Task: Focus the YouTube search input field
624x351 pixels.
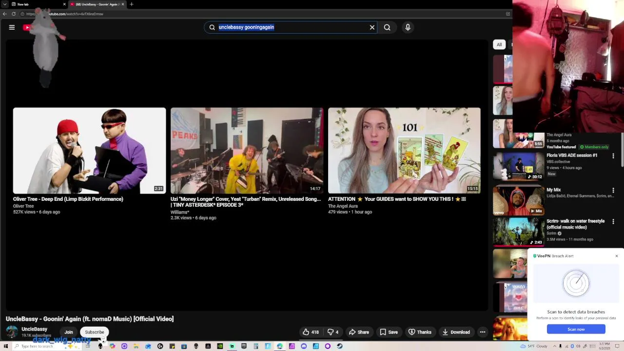Action: pos(291,27)
